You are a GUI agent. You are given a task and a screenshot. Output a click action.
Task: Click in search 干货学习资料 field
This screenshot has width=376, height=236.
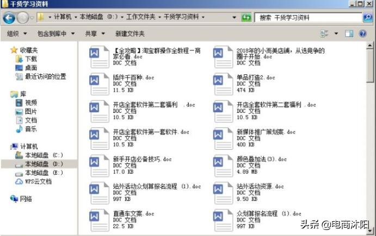[x=308, y=17]
